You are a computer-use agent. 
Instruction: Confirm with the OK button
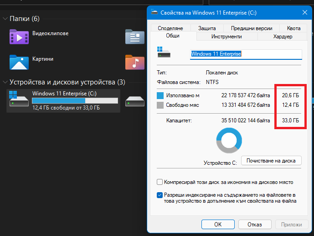click(x=218, y=225)
